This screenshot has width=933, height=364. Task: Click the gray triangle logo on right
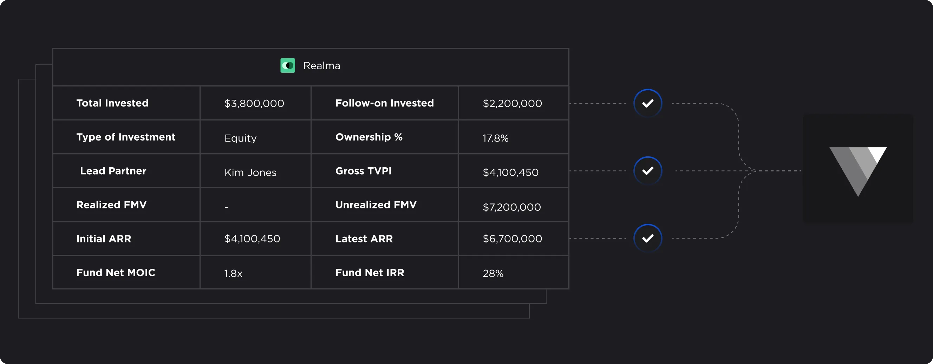click(858, 170)
